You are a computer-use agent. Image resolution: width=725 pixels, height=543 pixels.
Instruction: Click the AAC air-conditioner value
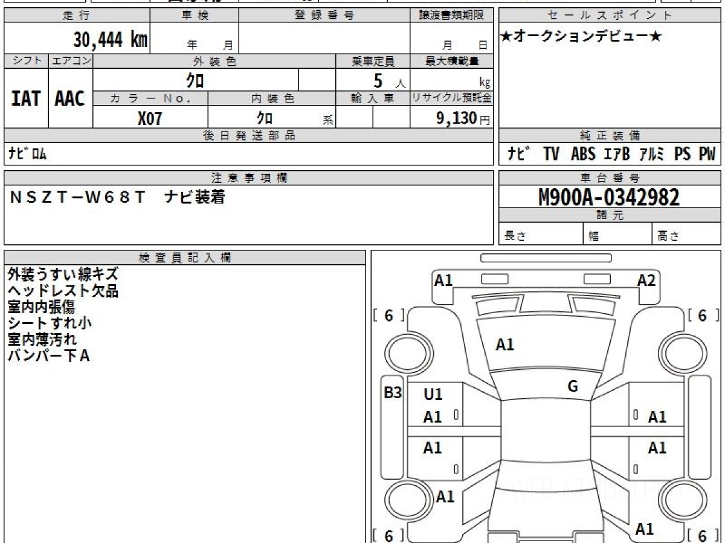[x=70, y=98]
